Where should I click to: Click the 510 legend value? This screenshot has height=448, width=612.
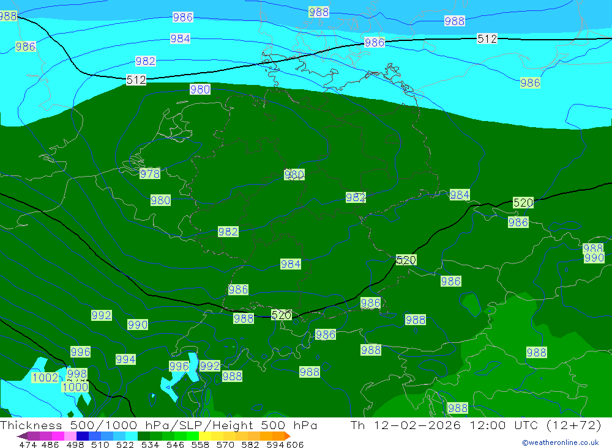coord(100,444)
